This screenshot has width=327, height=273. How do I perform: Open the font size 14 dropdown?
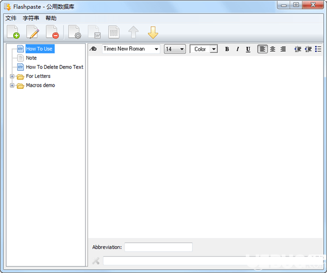[x=175, y=49]
